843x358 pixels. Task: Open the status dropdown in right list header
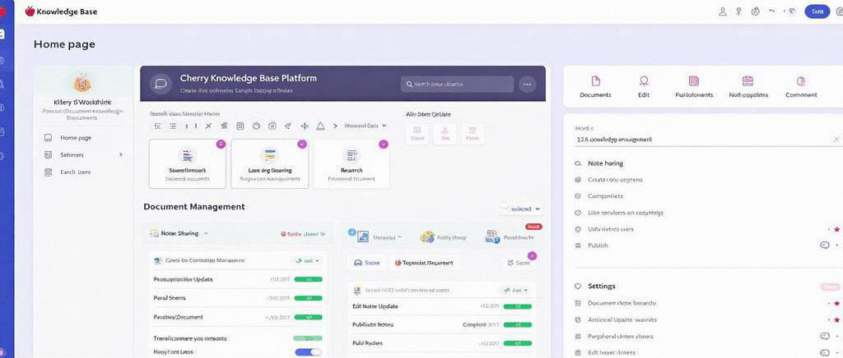pos(516,290)
